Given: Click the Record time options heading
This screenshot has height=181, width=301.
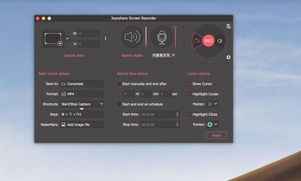Looking at the screenshot, I should [133, 73].
